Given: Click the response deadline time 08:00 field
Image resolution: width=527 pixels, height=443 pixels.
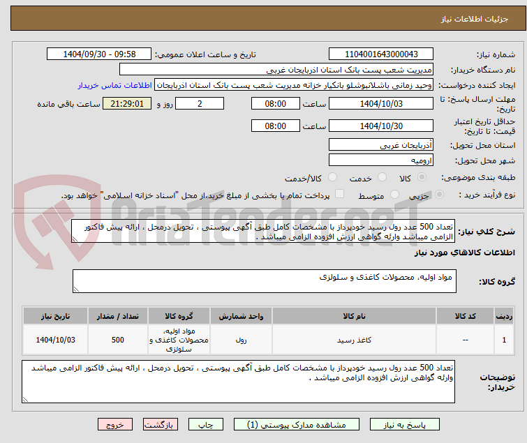Looking at the screenshot, I should (276, 103).
